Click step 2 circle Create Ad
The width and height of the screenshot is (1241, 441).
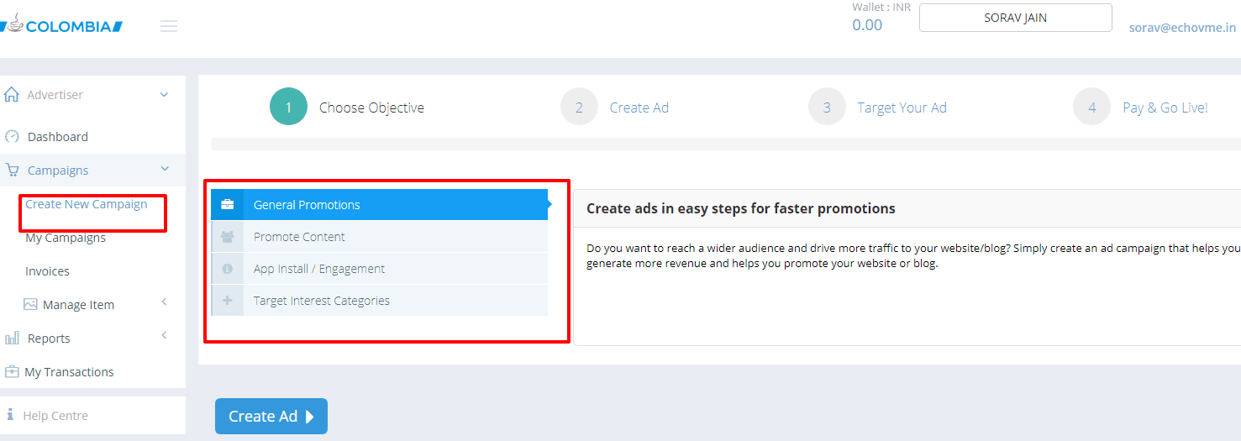[x=579, y=108]
